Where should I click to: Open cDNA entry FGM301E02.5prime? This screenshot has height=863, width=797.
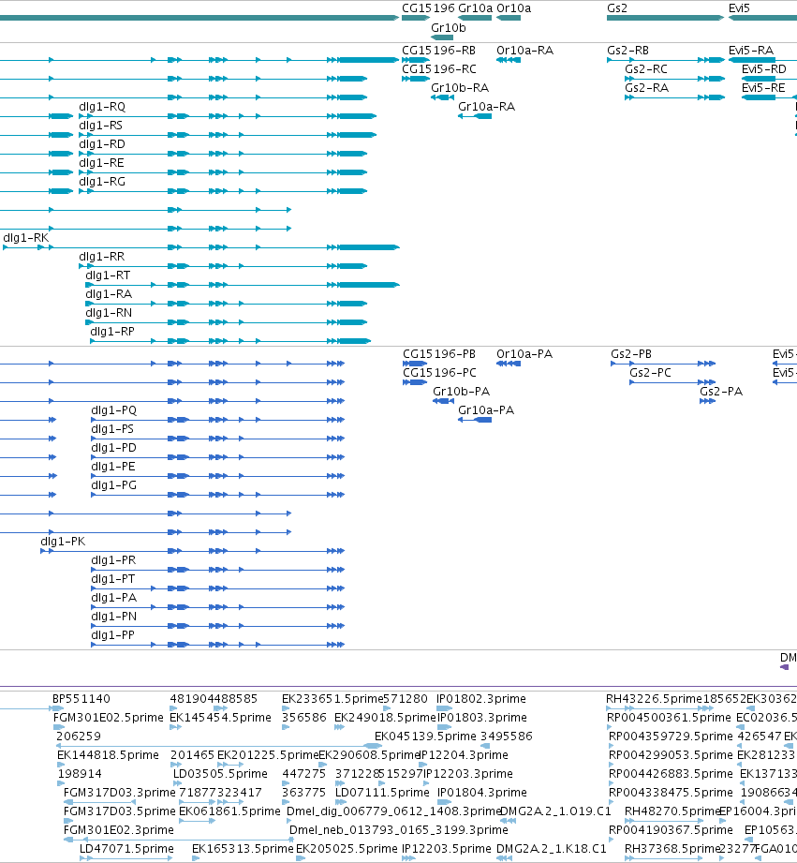109,718
